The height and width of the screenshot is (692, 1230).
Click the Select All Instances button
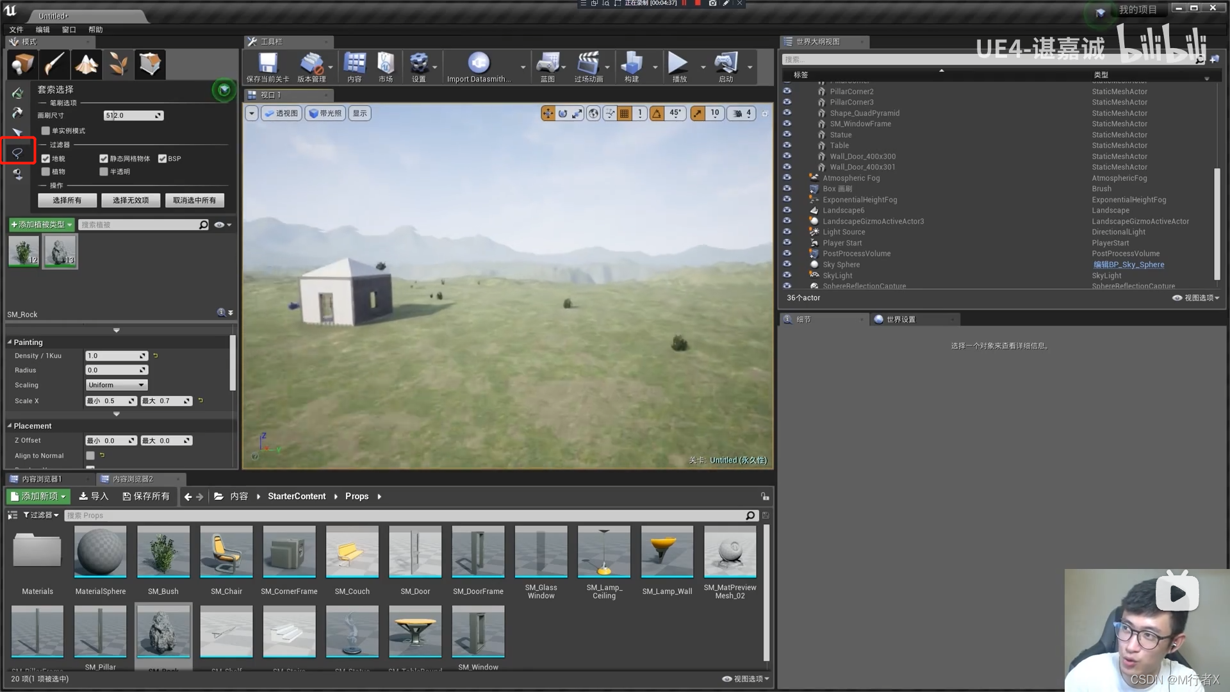coord(67,201)
